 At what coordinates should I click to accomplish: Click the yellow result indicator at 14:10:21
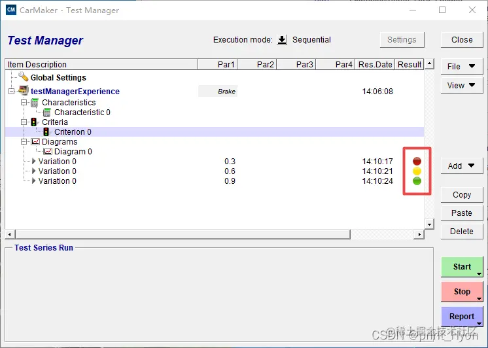pos(417,171)
